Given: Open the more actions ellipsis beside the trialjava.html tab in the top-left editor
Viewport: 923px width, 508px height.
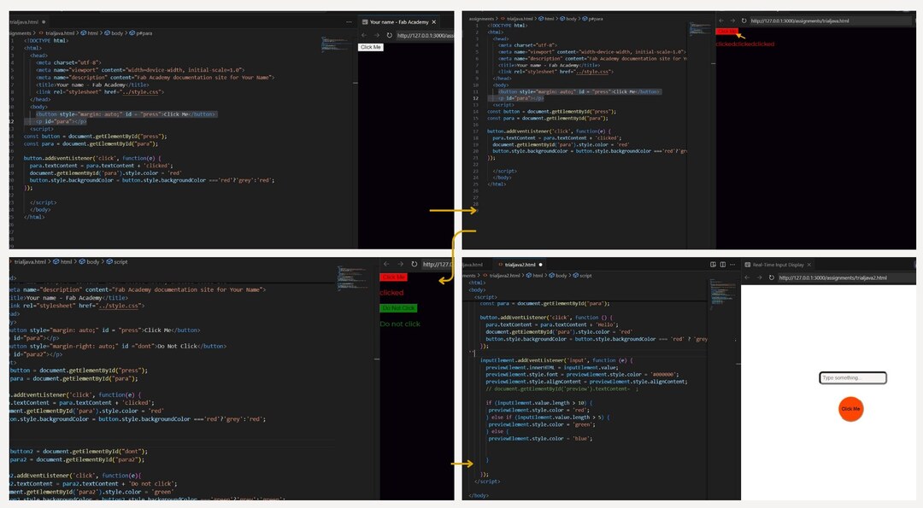Looking at the screenshot, I should [349, 21].
